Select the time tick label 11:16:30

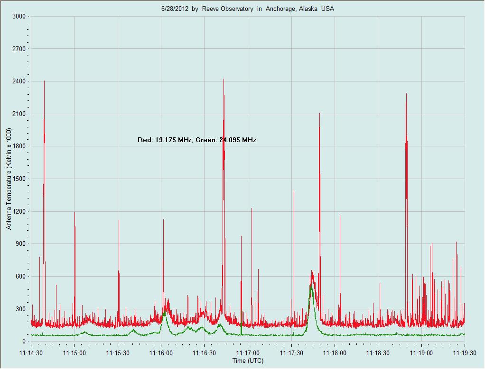click(x=204, y=353)
